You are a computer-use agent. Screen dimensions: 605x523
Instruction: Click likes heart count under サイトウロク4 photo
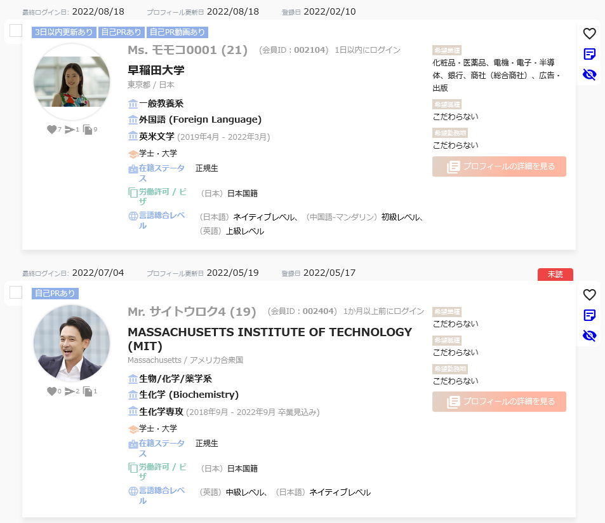(x=54, y=391)
